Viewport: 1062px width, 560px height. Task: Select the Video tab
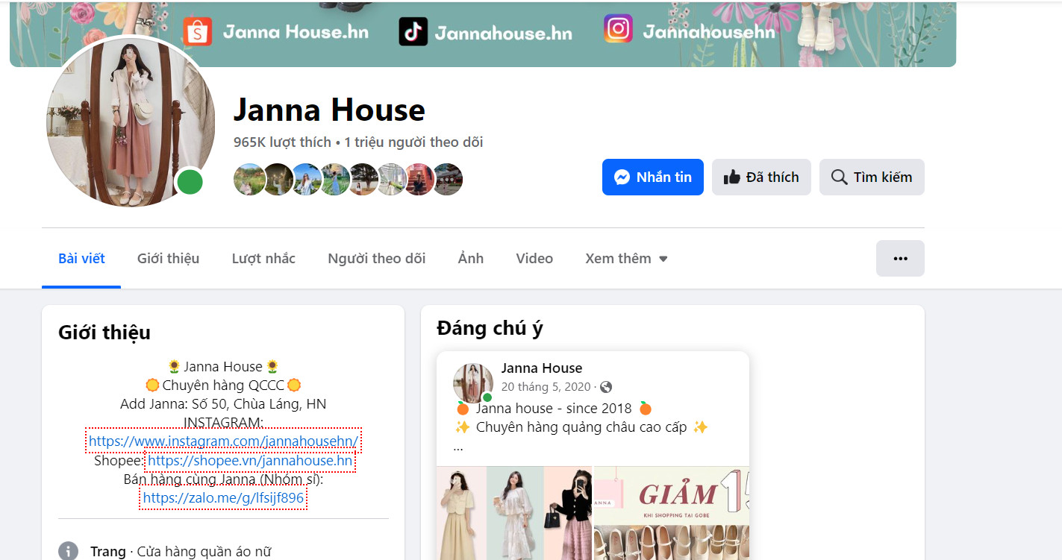tap(534, 259)
